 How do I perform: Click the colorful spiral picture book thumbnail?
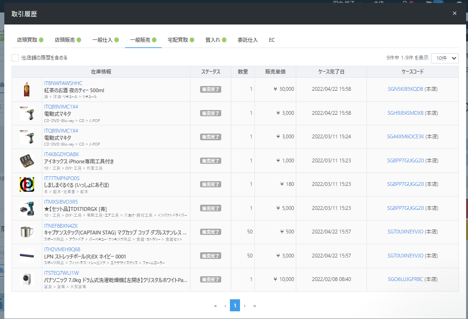[27, 184]
